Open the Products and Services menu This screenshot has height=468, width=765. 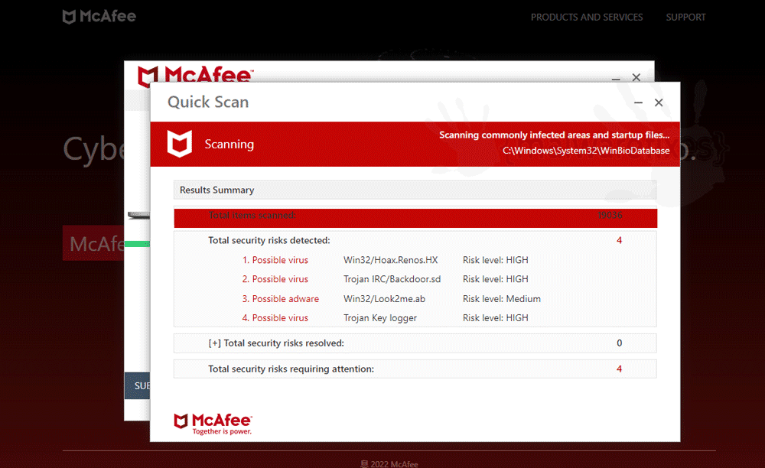point(587,17)
